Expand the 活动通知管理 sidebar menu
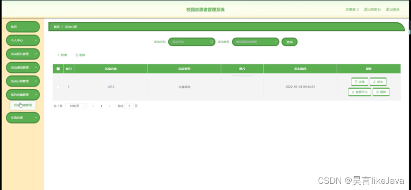This screenshot has width=411, height=190. coord(23,67)
